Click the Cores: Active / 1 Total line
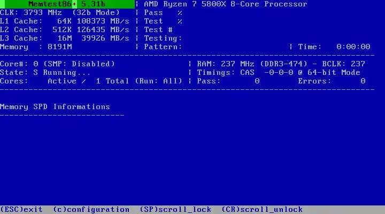 point(64,81)
